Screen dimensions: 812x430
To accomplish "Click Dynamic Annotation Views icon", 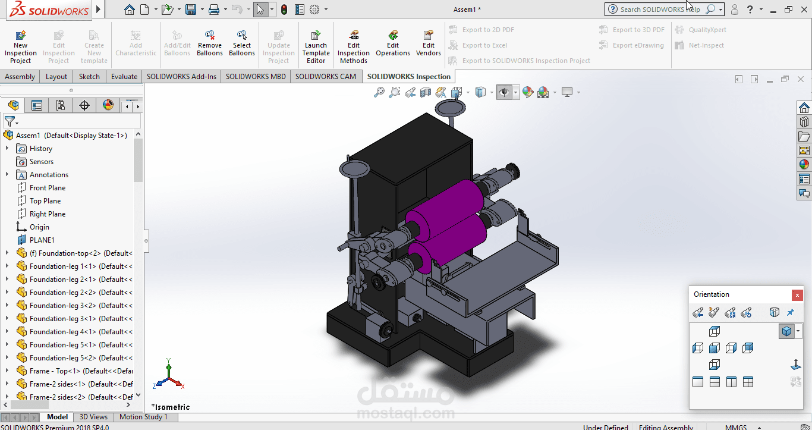I will click(441, 92).
